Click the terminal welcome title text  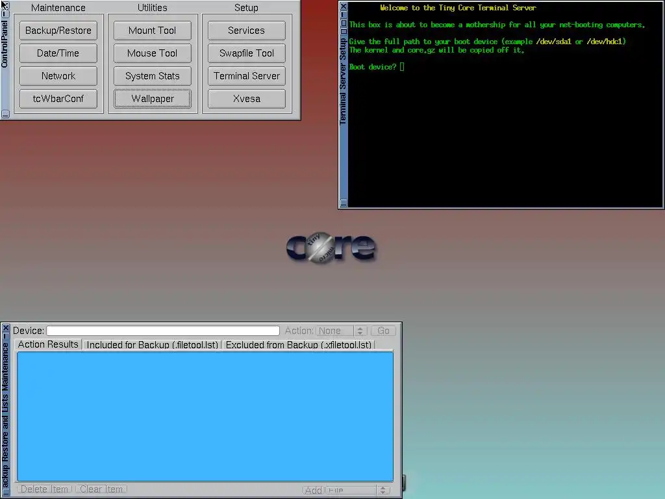[x=458, y=8]
